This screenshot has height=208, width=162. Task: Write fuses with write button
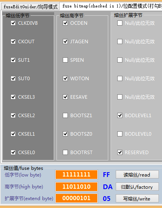point(137,199)
